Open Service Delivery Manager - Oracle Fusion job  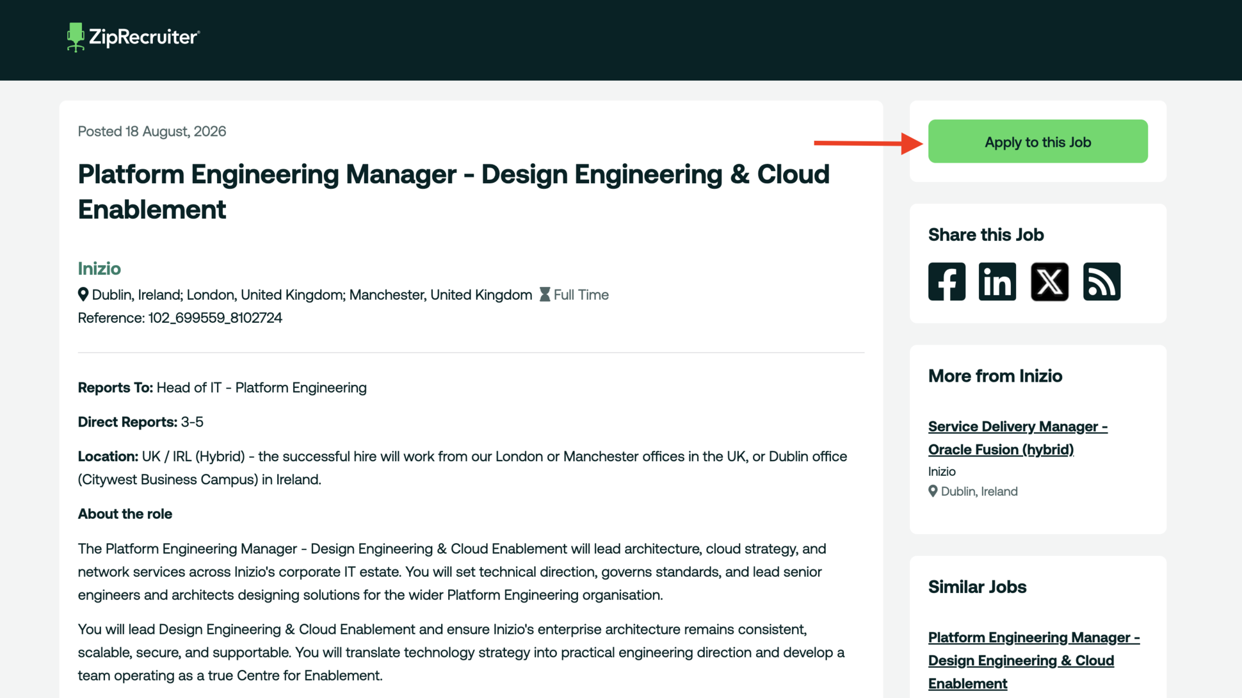pyautogui.click(x=1018, y=438)
